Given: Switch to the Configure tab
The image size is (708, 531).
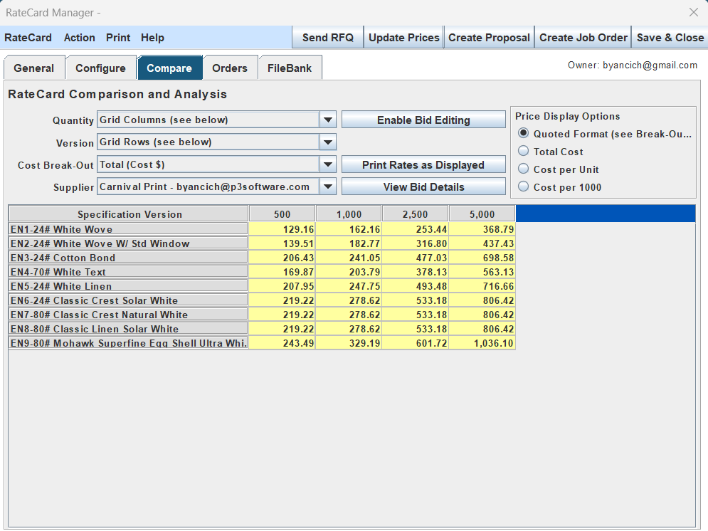Looking at the screenshot, I should pyautogui.click(x=100, y=68).
